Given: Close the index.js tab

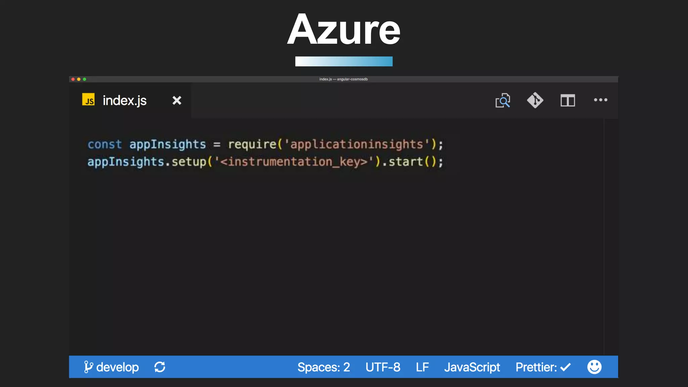Looking at the screenshot, I should [177, 100].
